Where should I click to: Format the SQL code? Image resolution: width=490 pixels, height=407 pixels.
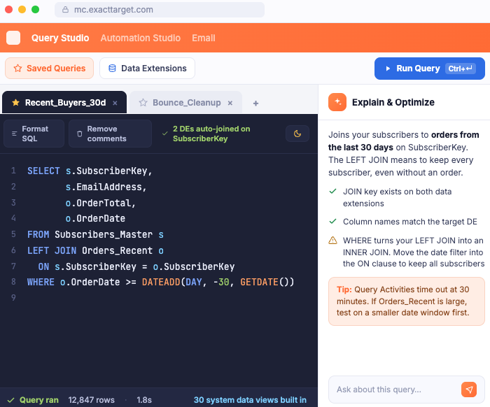point(34,134)
